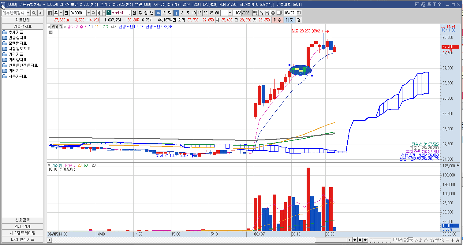
Task: Click the save floppy disk icon
Action: tap(267, 13)
